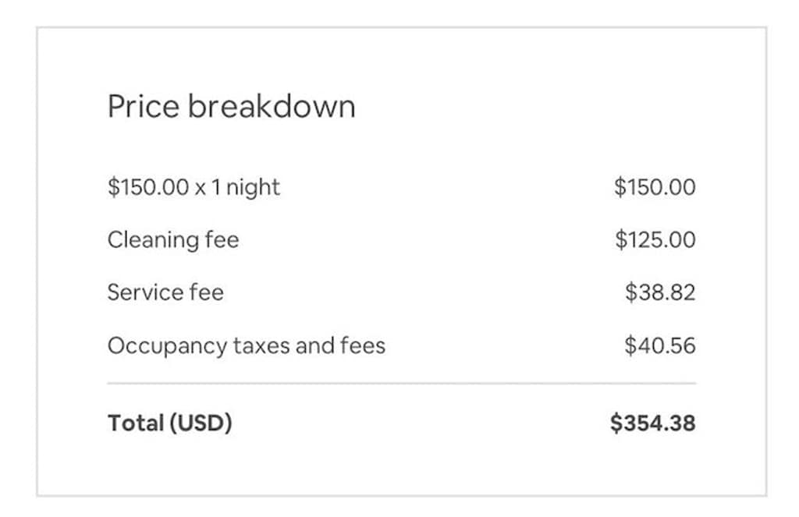Click the word "night" in first row
Image resolution: width=799 pixels, height=517 pixels.
click(x=253, y=187)
